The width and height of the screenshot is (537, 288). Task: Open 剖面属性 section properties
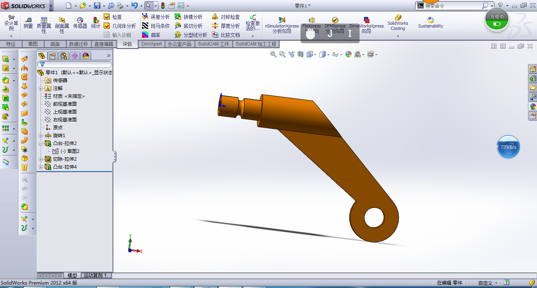click(x=62, y=25)
